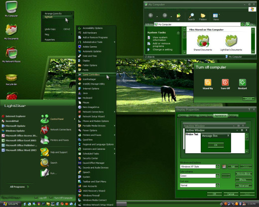259x207 pixels.
Task: Switch to the Appearance tab
Action: [220, 115]
